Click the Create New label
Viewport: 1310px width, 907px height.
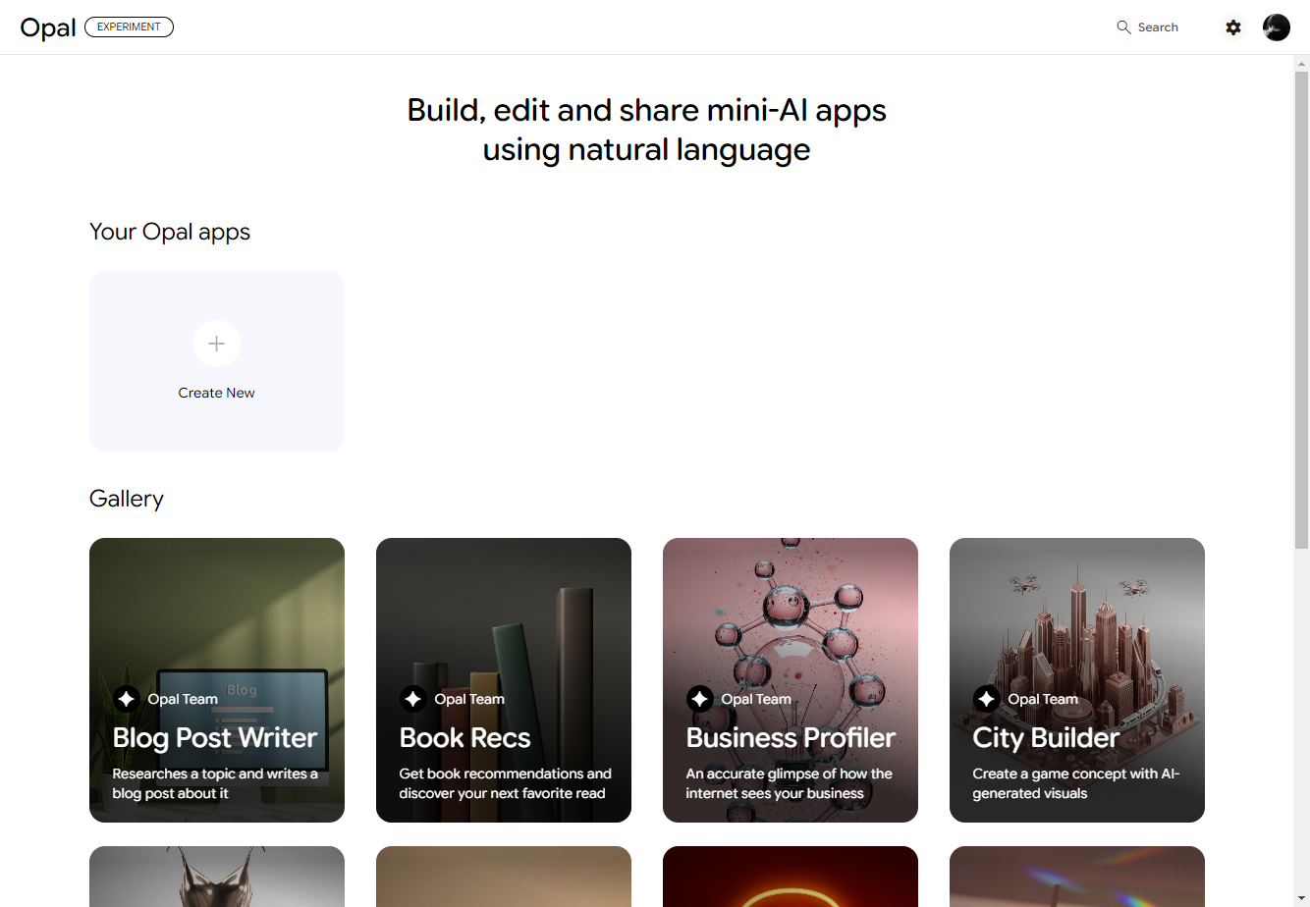click(217, 393)
